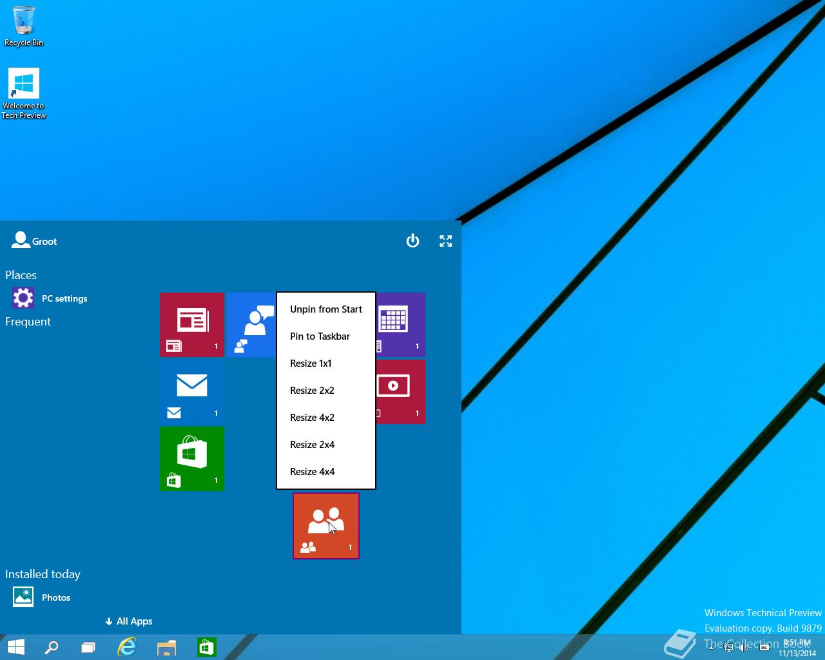Open the green Store tile

click(192, 459)
